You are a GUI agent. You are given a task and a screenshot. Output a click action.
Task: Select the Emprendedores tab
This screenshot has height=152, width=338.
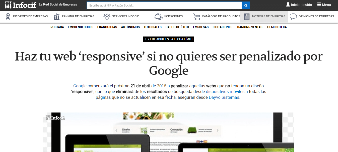pyautogui.click(x=81, y=27)
